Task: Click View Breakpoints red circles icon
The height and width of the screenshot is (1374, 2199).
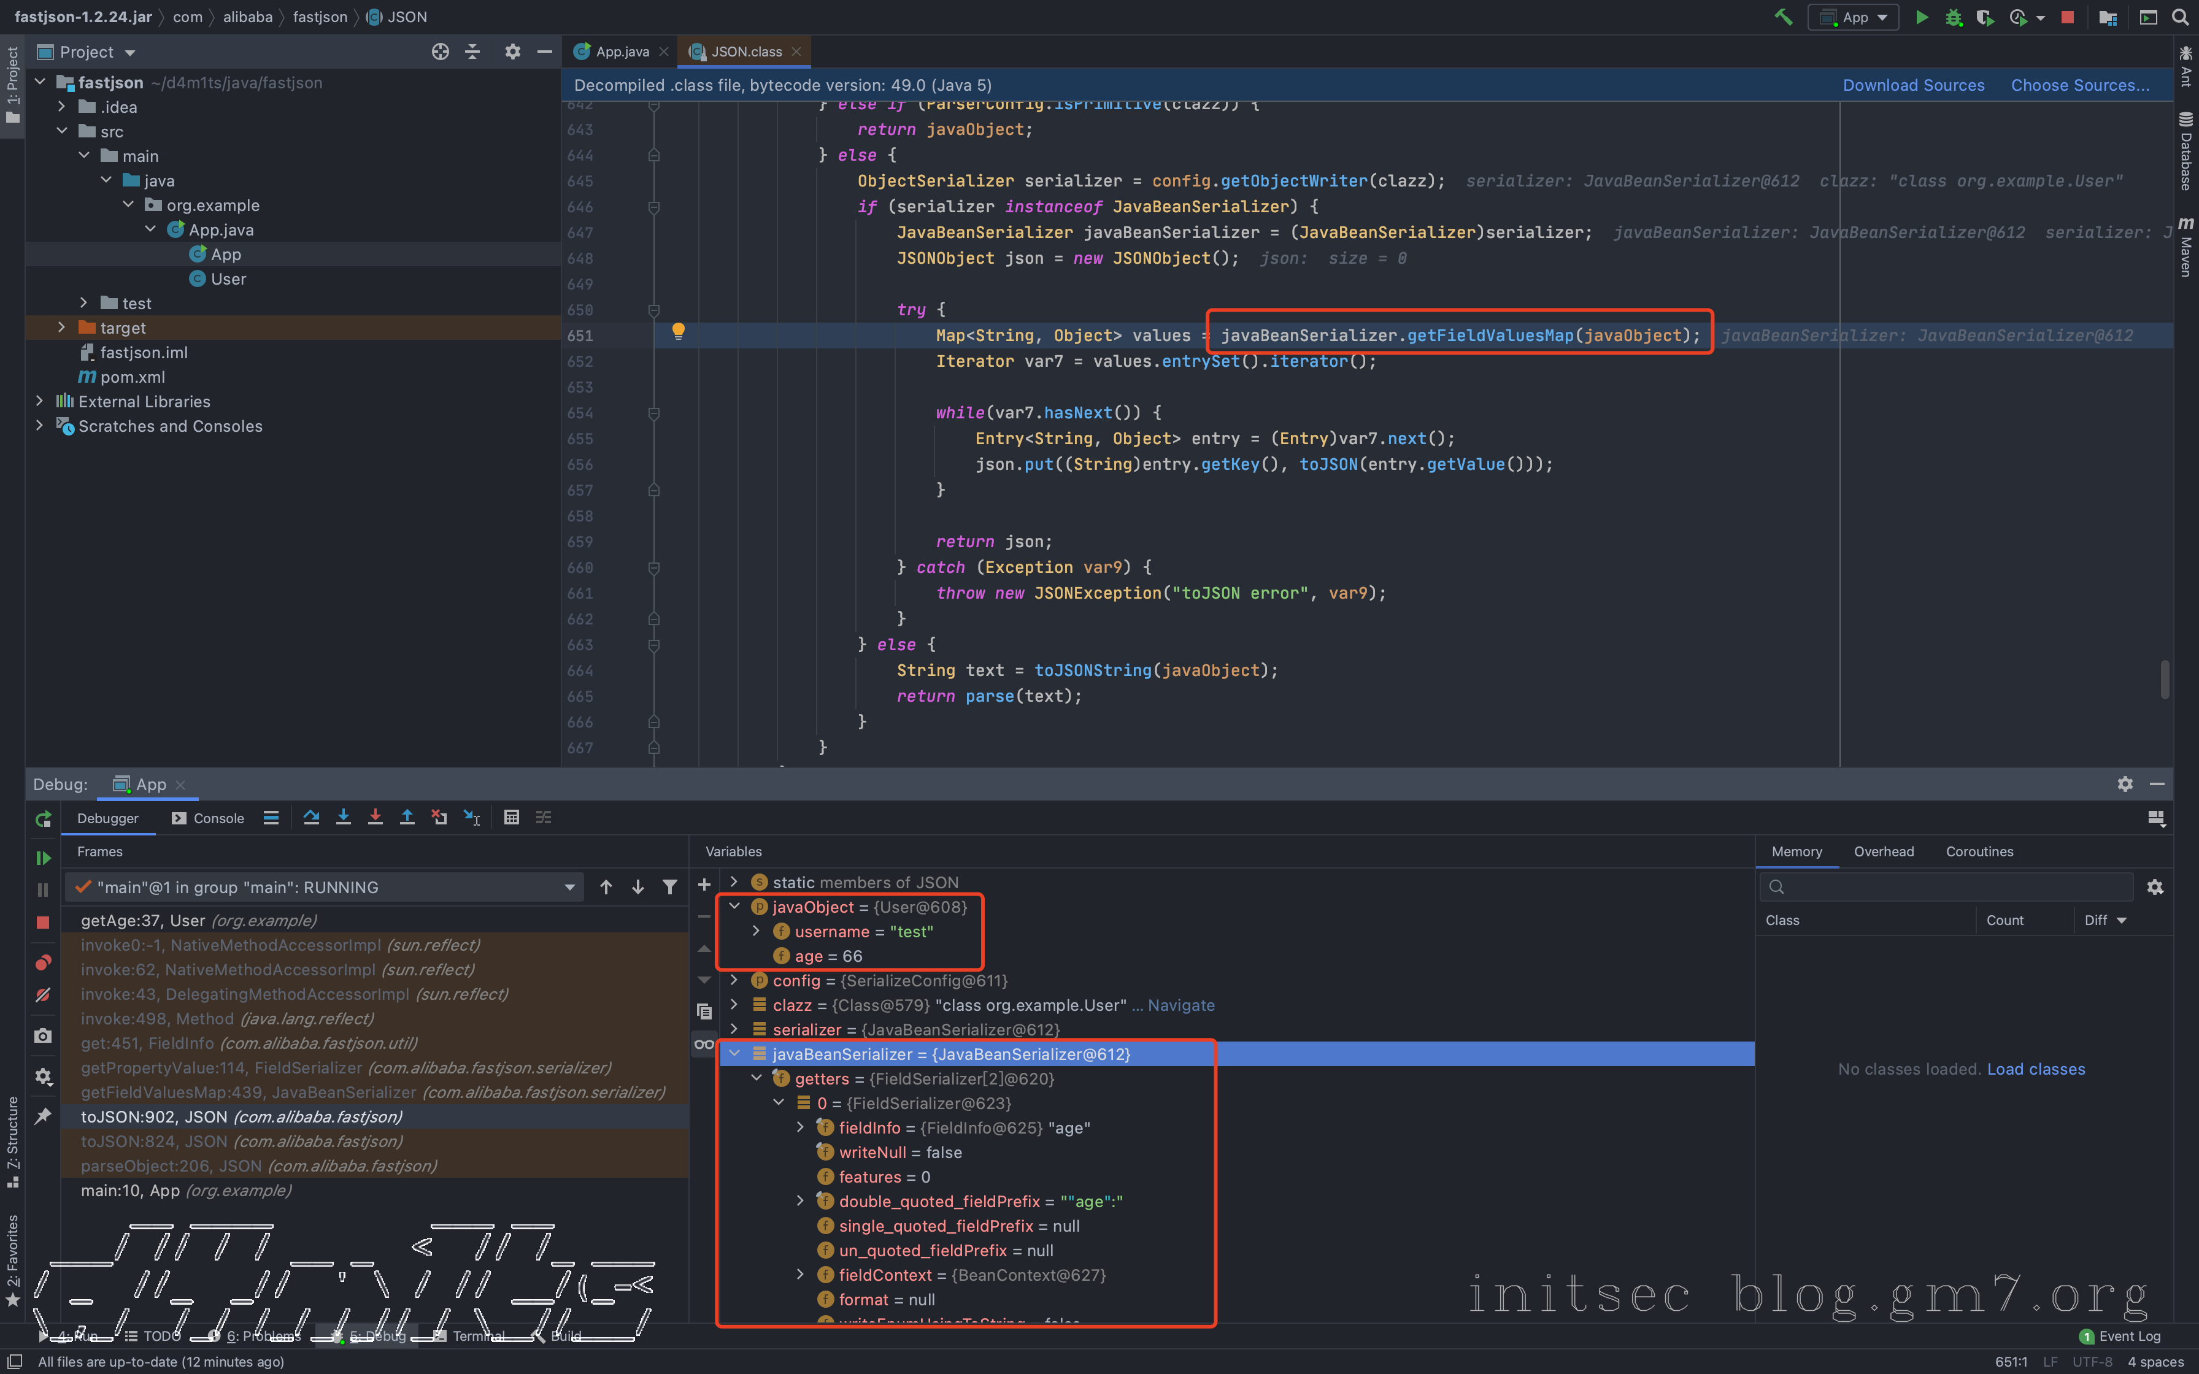Action: coord(43,962)
